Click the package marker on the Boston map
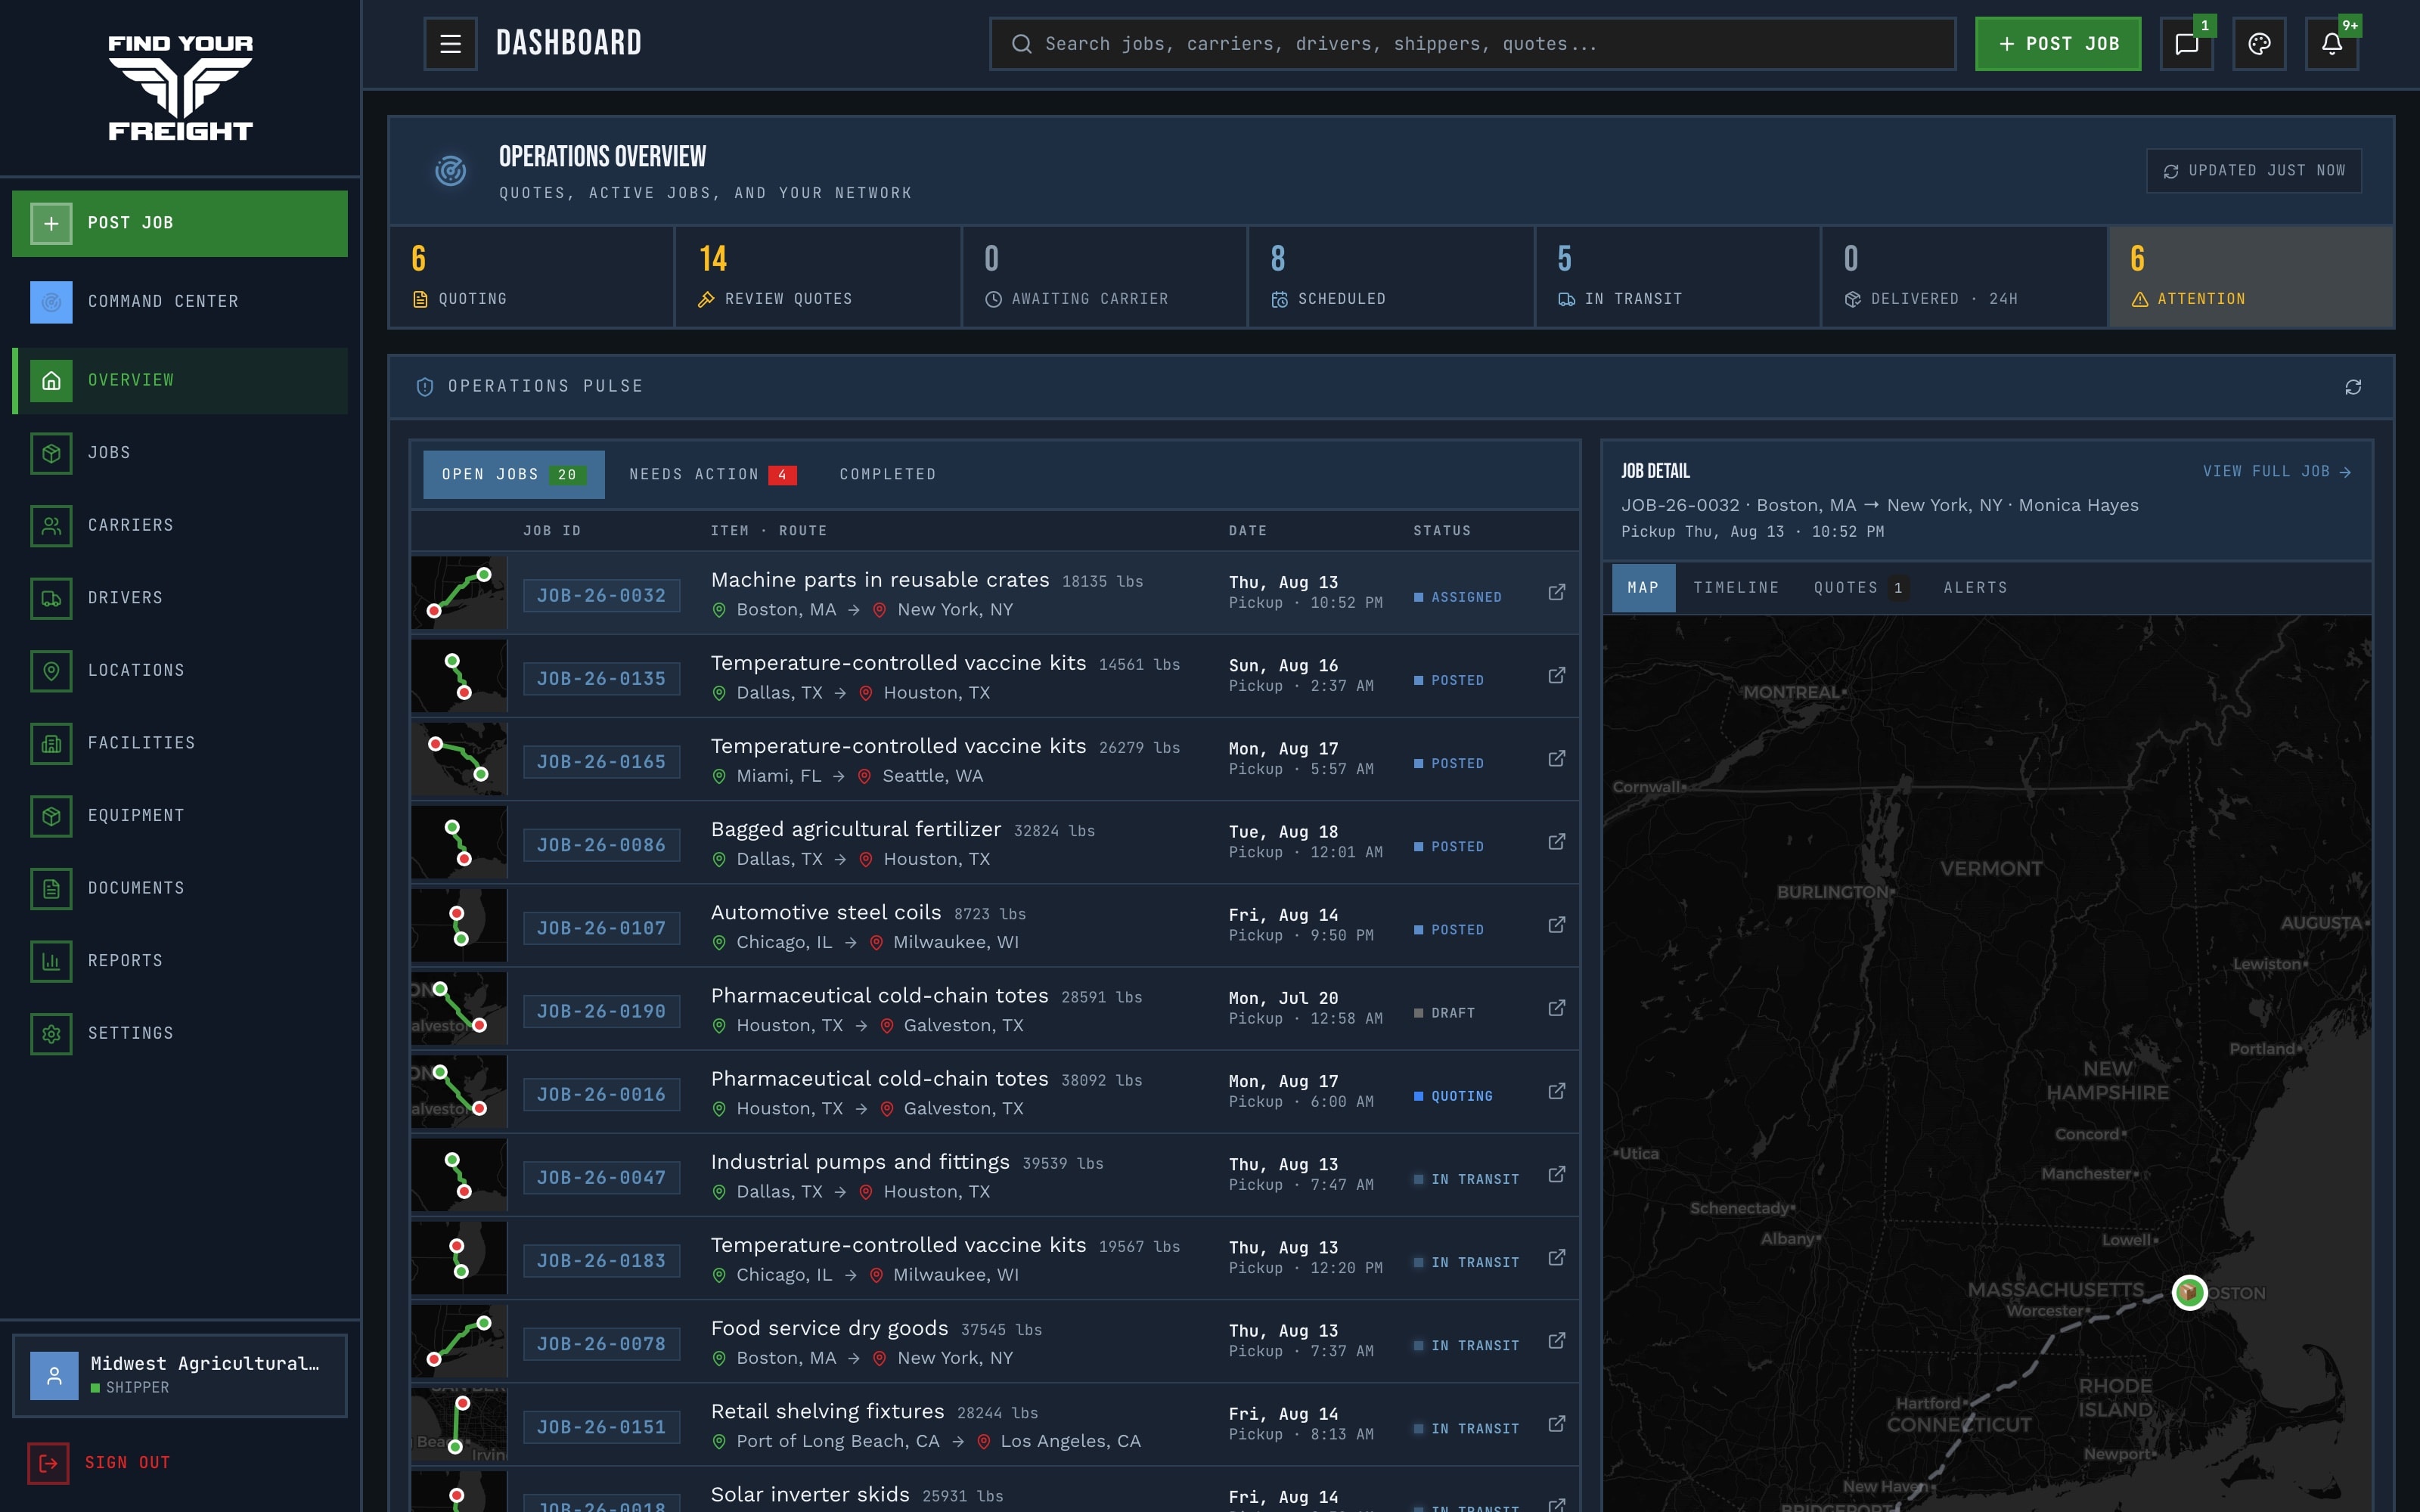The image size is (2420, 1512). [x=2189, y=1292]
